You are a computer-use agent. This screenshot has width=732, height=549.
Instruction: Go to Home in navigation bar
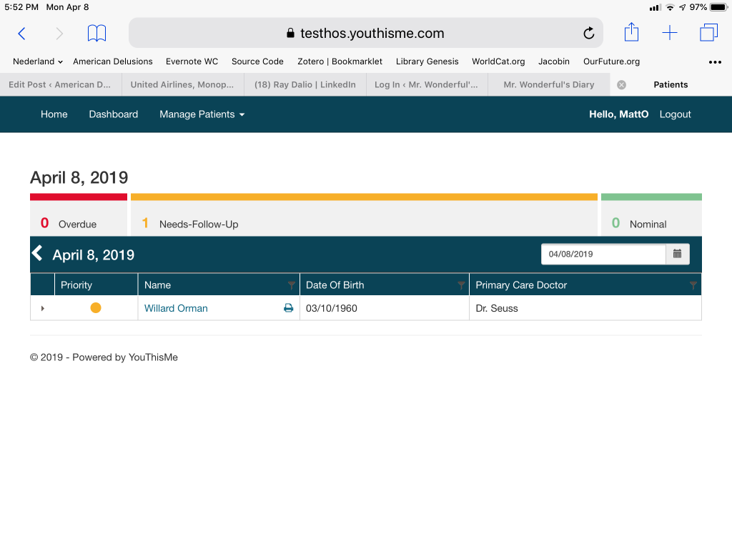(54, 114)
